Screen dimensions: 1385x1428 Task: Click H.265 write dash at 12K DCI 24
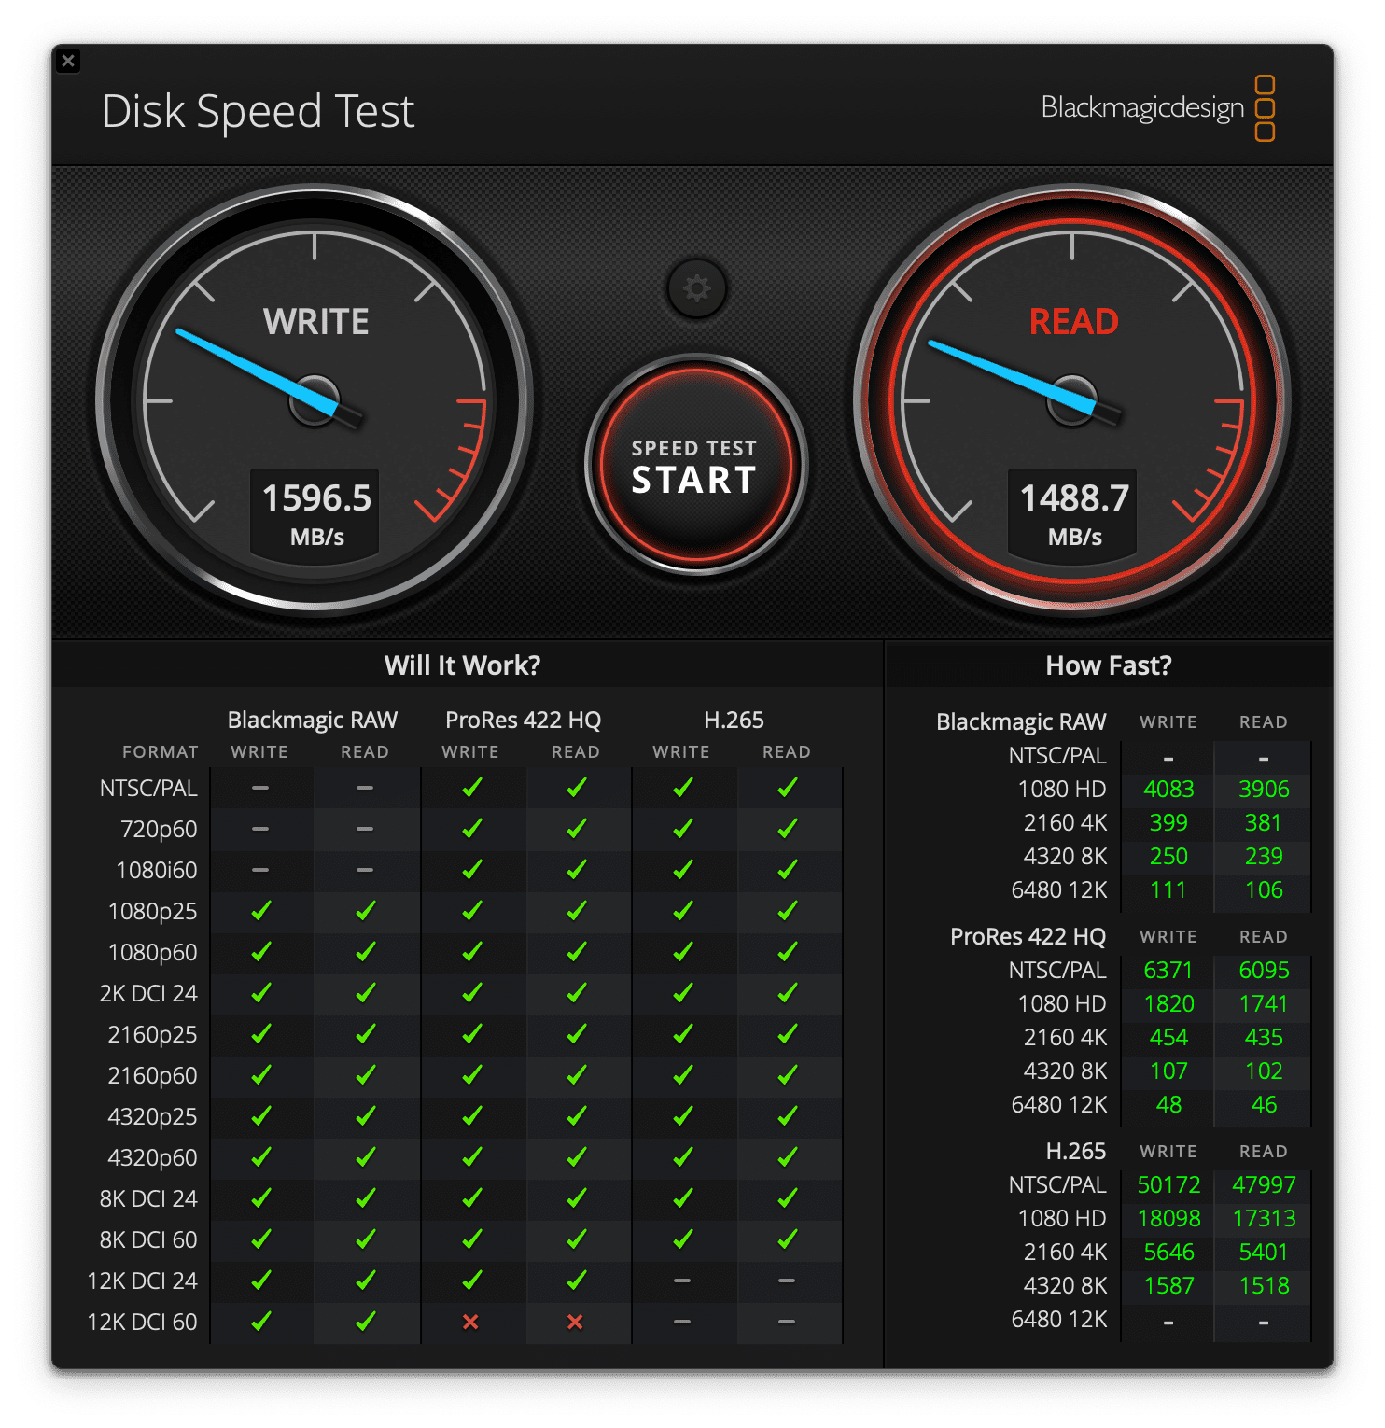click(682, 1281)
